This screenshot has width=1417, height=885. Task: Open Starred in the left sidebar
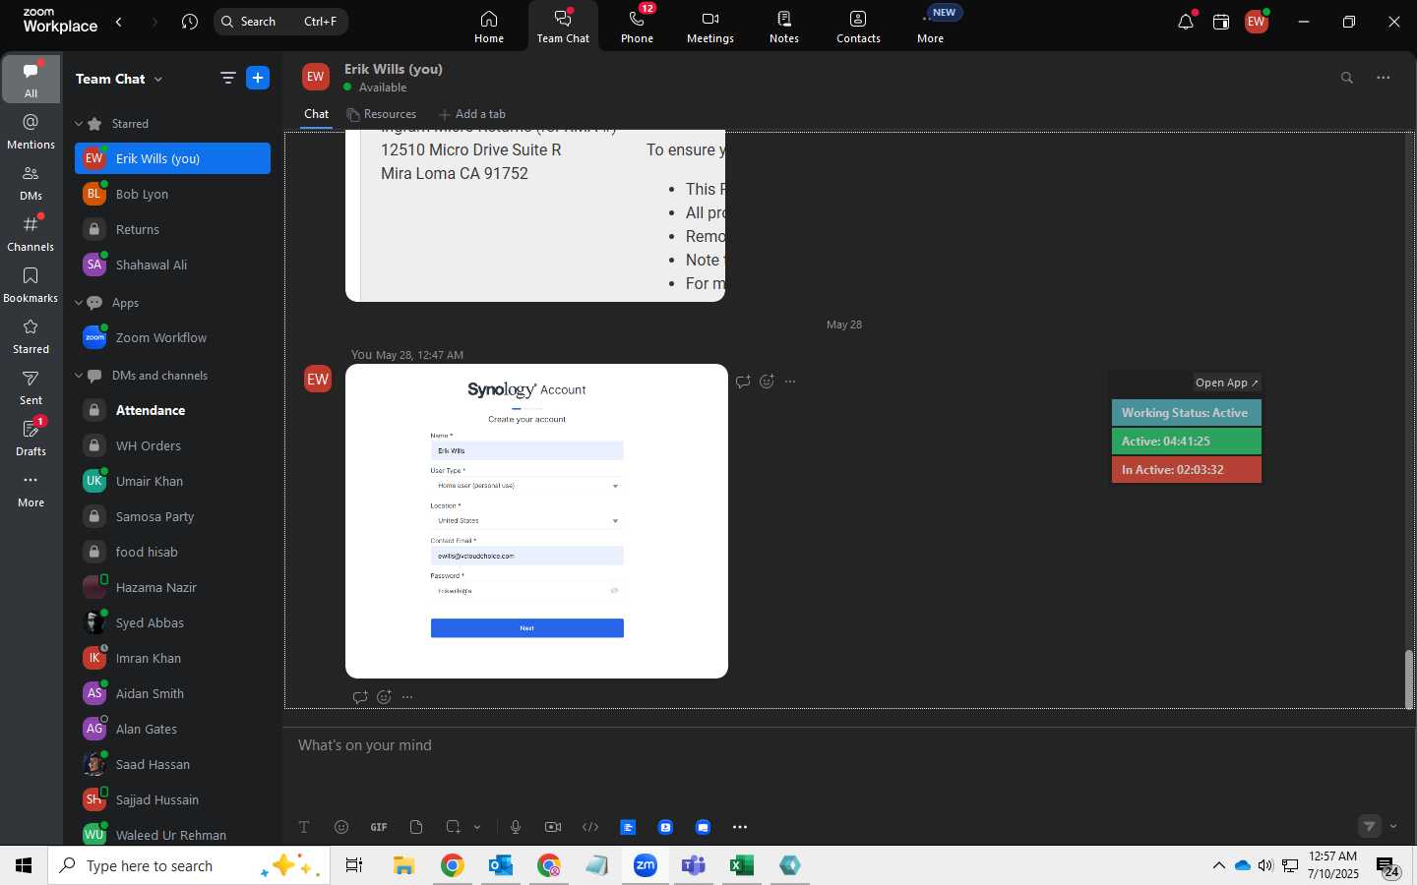pos(31,336)
